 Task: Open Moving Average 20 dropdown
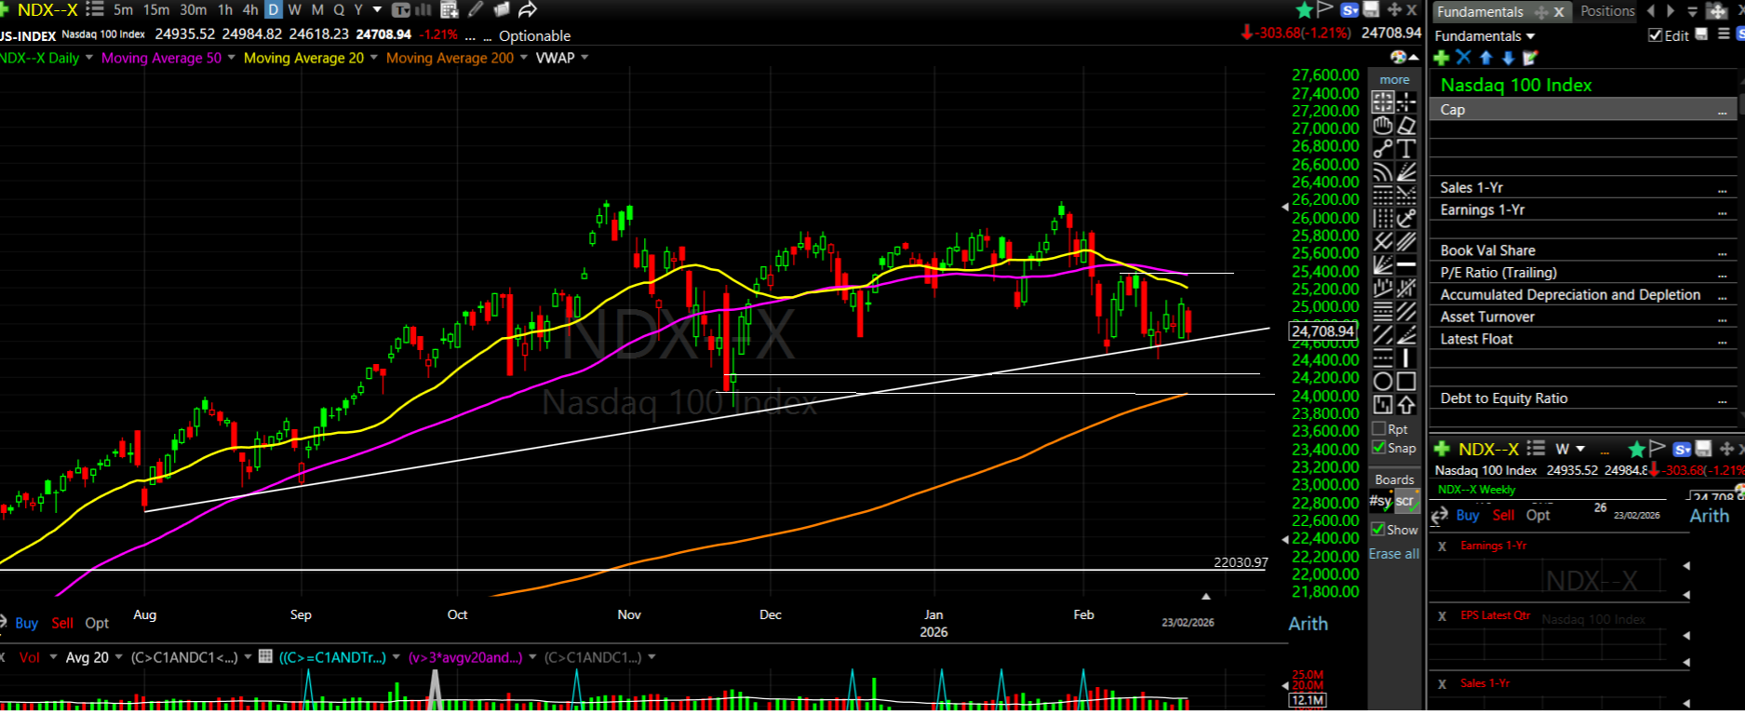coord(374,58)
